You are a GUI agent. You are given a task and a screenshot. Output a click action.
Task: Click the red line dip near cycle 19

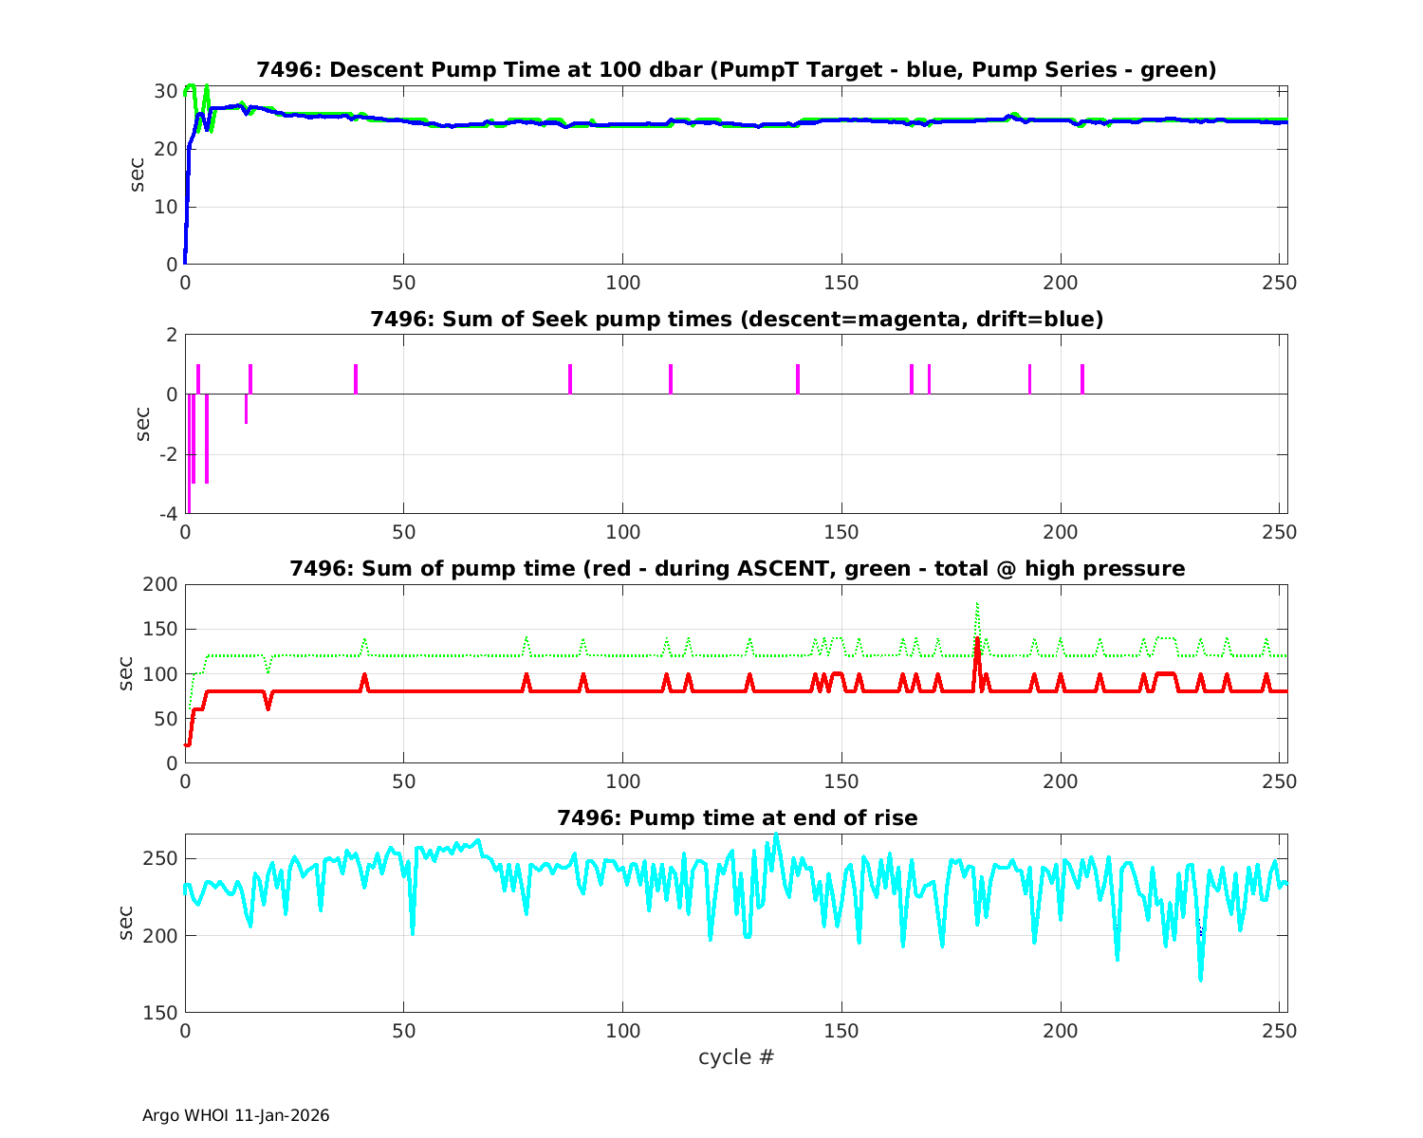268,707
